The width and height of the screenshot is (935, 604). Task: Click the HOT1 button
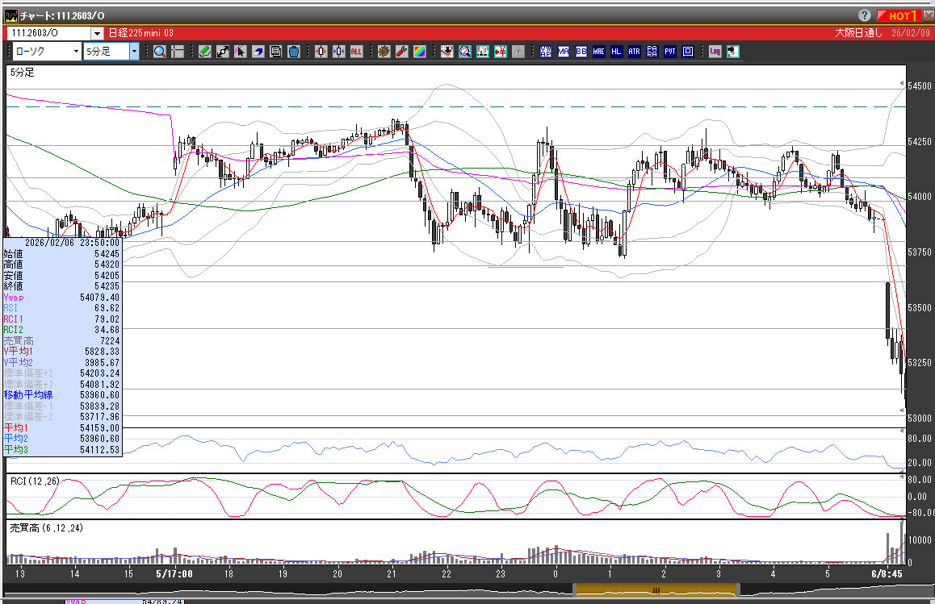click(x=898, y=15)
